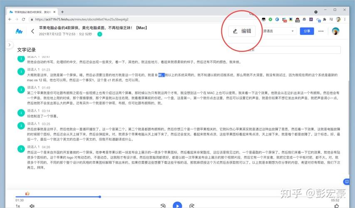355x208 pixels.
Task: Jump to the 03:14 timestamp
Action: point(46,111)
